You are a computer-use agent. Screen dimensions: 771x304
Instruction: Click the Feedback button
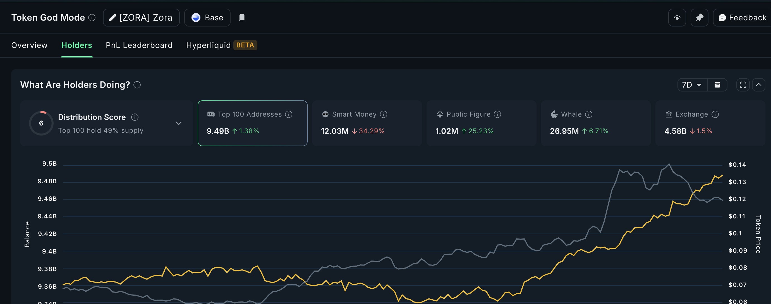pos(742,18)
